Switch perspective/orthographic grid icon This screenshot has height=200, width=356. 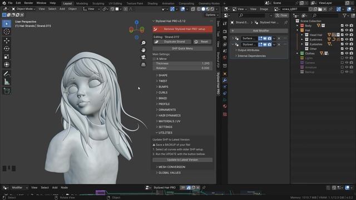point(144,64)
